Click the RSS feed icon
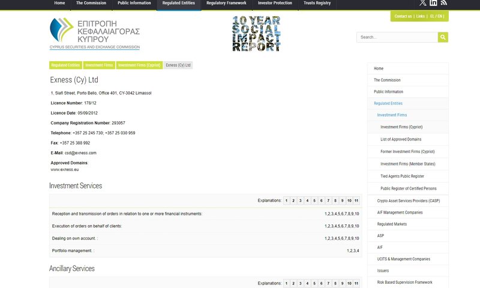The image size is (480, 288). click(443, 3)
